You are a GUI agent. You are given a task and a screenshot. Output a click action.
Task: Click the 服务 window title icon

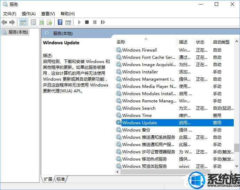(x=5, y=4)
